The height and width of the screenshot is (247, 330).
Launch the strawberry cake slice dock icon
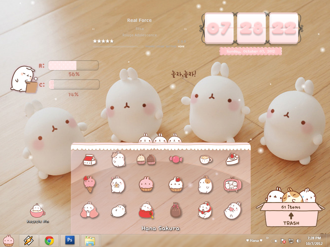tap(233, 159)
